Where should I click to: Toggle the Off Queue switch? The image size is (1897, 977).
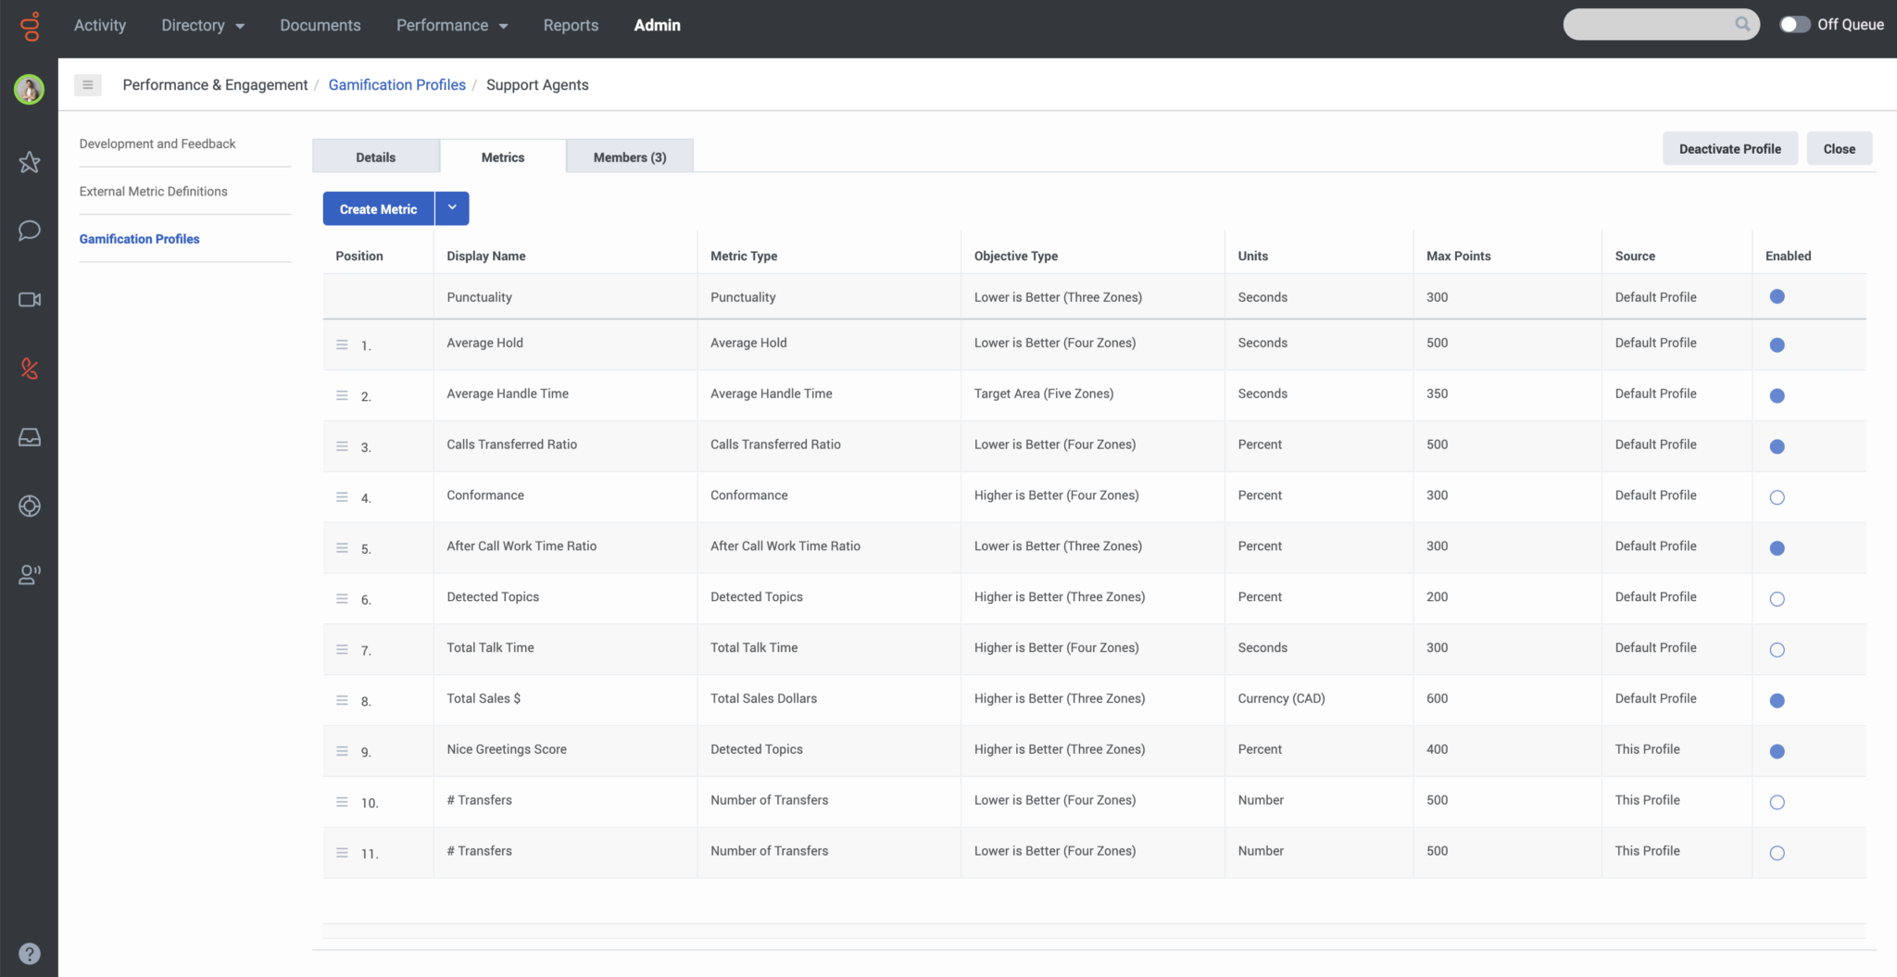click(x=1796, y=24)
